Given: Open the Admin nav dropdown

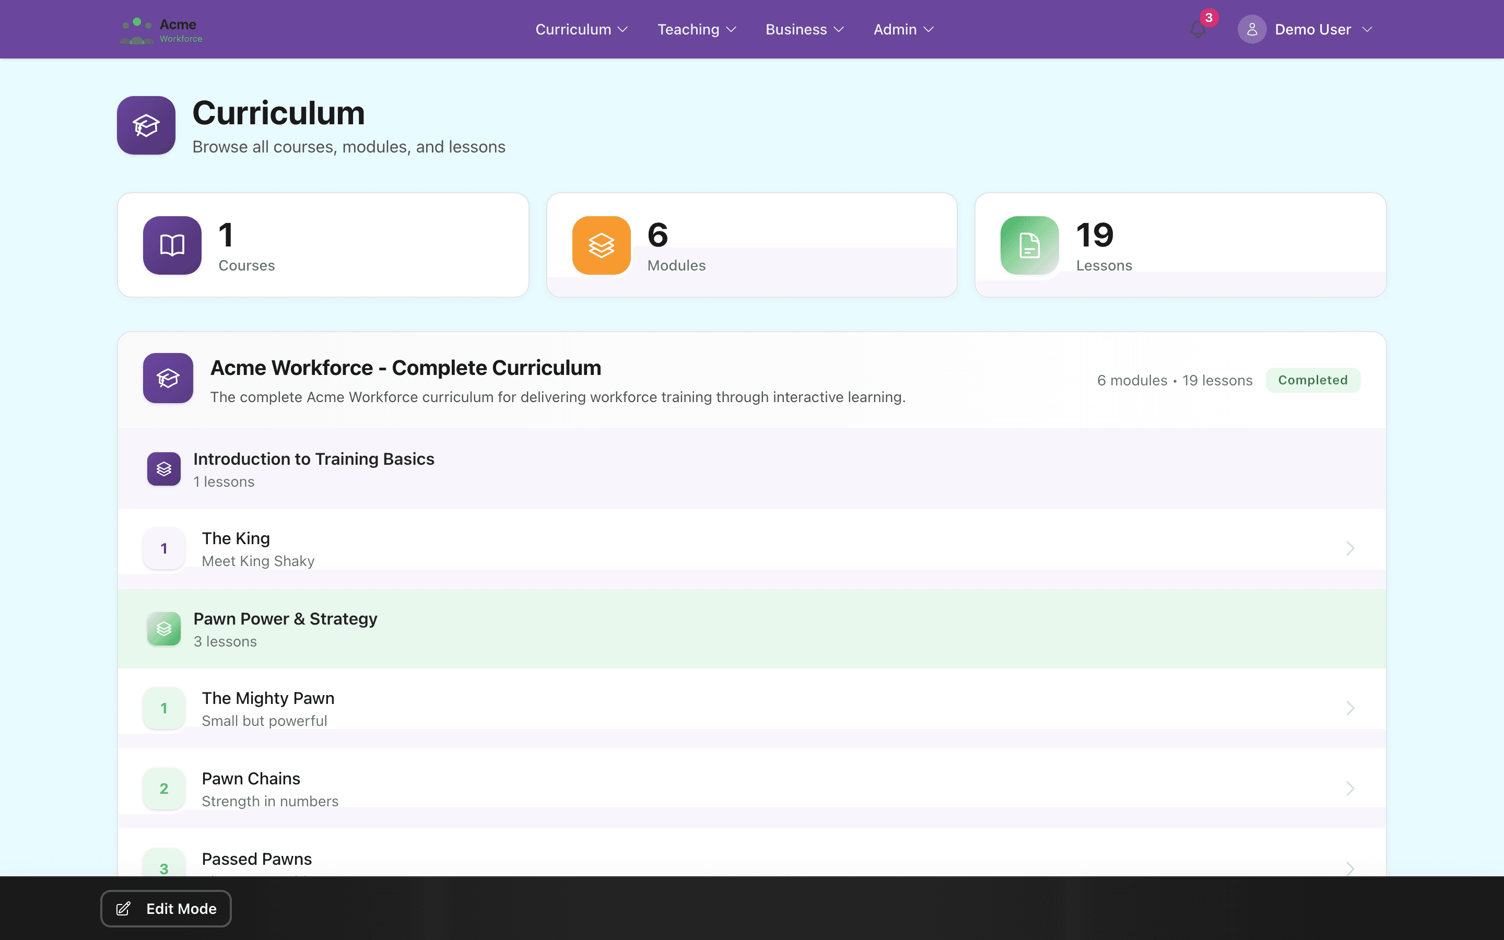Looking at the screenshot, I should pyautogui.click(x=903, y=29).
